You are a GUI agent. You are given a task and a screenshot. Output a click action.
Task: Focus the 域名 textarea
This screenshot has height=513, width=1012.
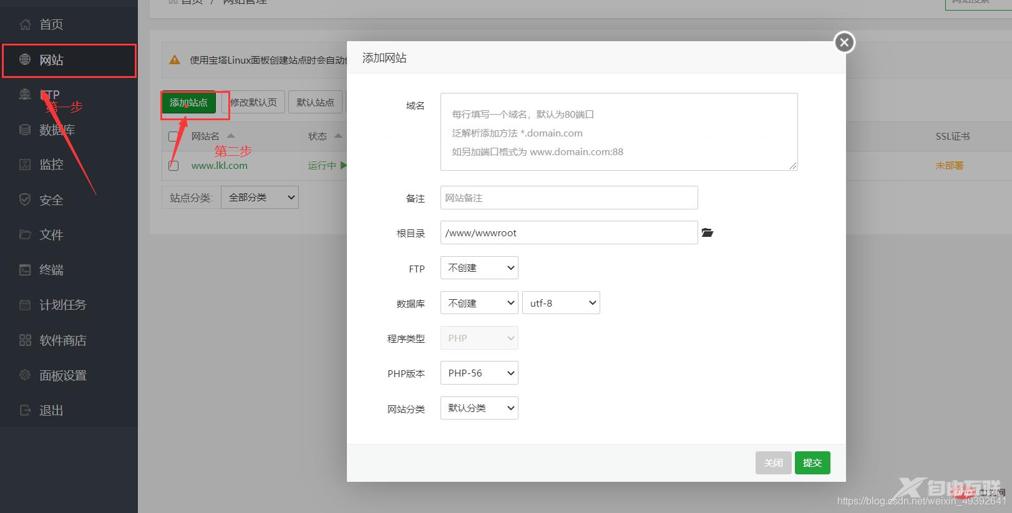tap(619, 132)
